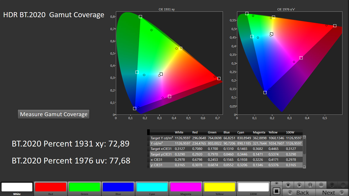
Task: Click the Green target y value 0,7970
Action: [x=213, y=154]
